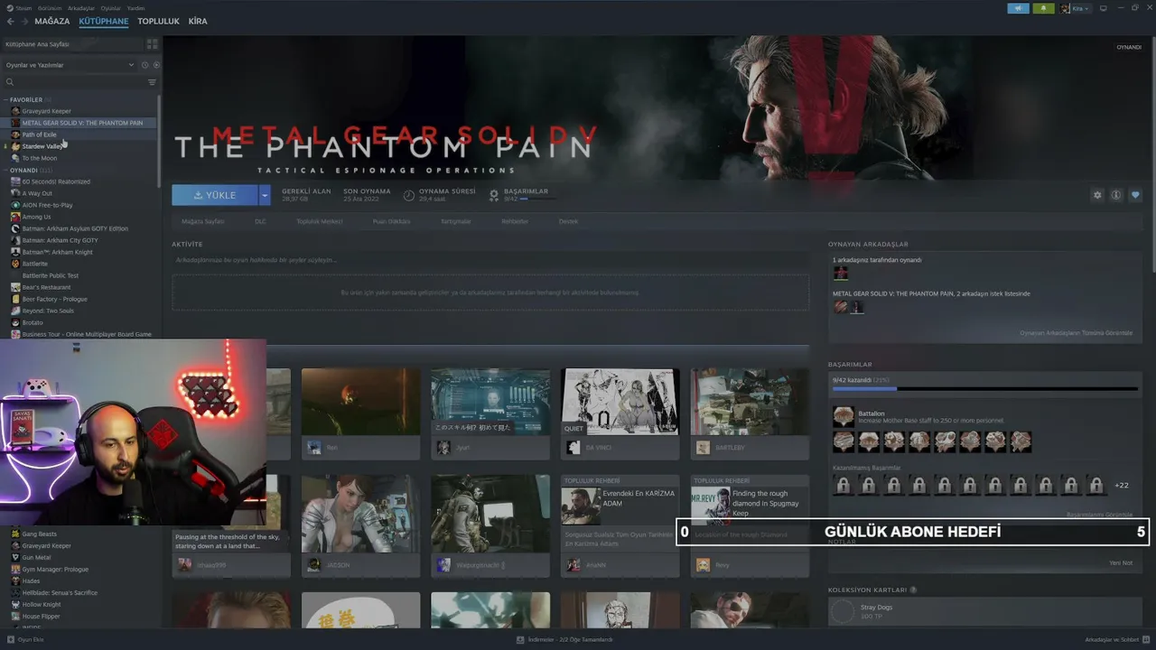
Task: Click the Oyun Ekle add game button
Action: [25, 639]
